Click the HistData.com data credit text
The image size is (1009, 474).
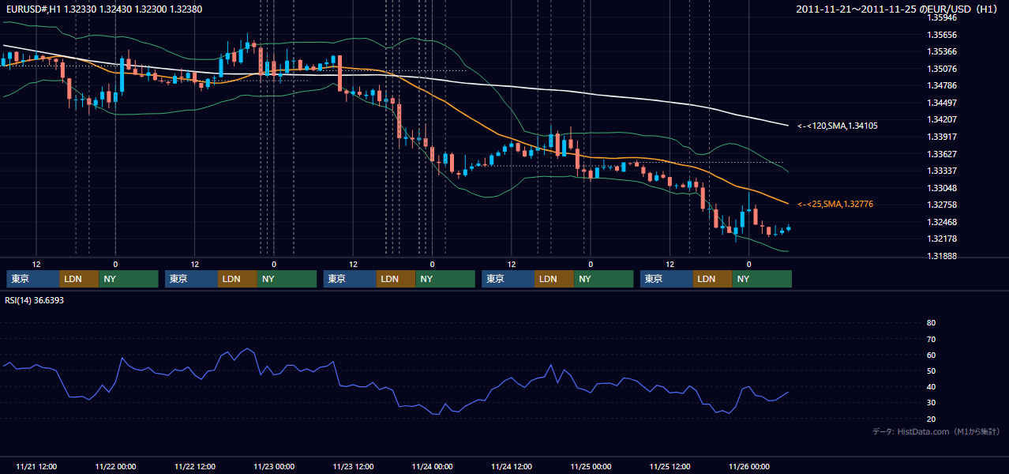(x=936, y=431)
